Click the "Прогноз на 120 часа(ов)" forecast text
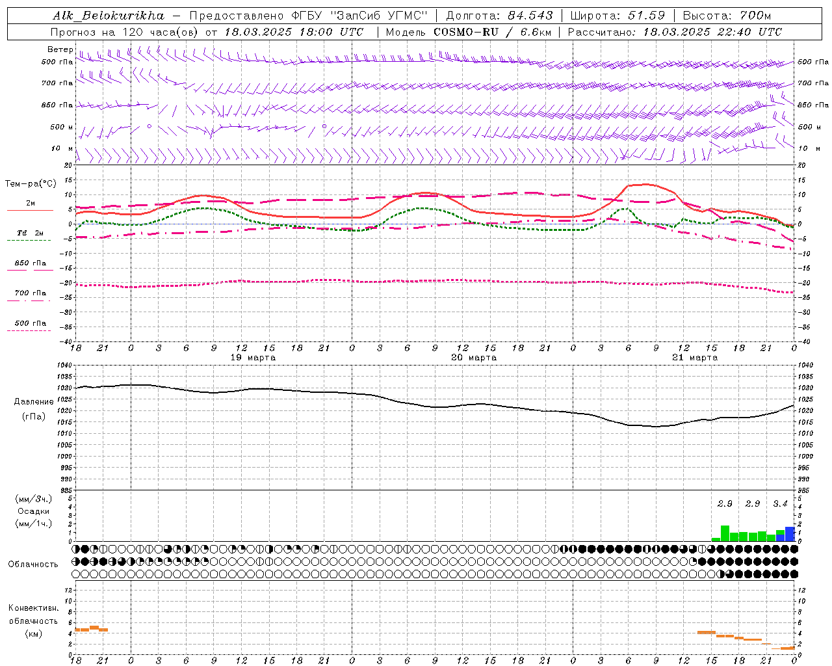This screenshot has height=666, width=832. pyautogui.click(x=125, y=32)
